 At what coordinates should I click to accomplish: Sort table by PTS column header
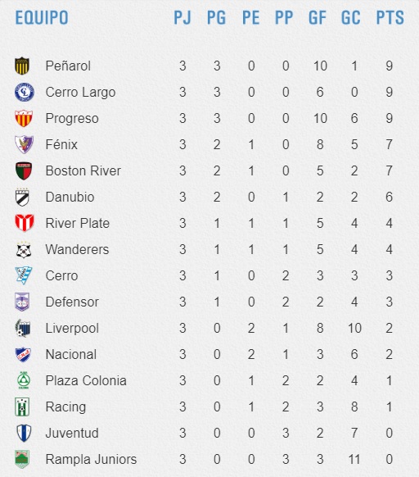point(390,18)
